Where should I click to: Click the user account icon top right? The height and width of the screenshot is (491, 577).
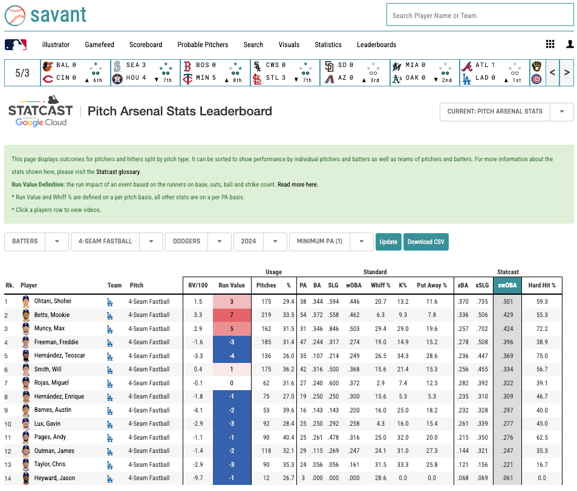569,44
